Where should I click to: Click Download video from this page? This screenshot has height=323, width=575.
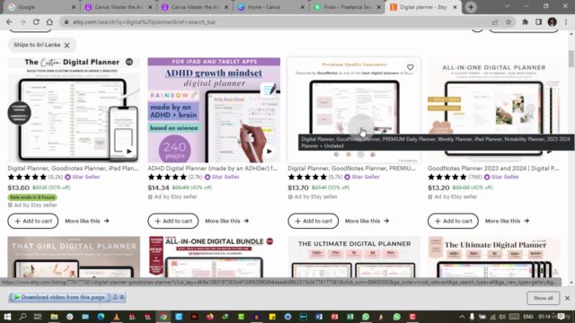pyautogui.click(x=59, y=297)
